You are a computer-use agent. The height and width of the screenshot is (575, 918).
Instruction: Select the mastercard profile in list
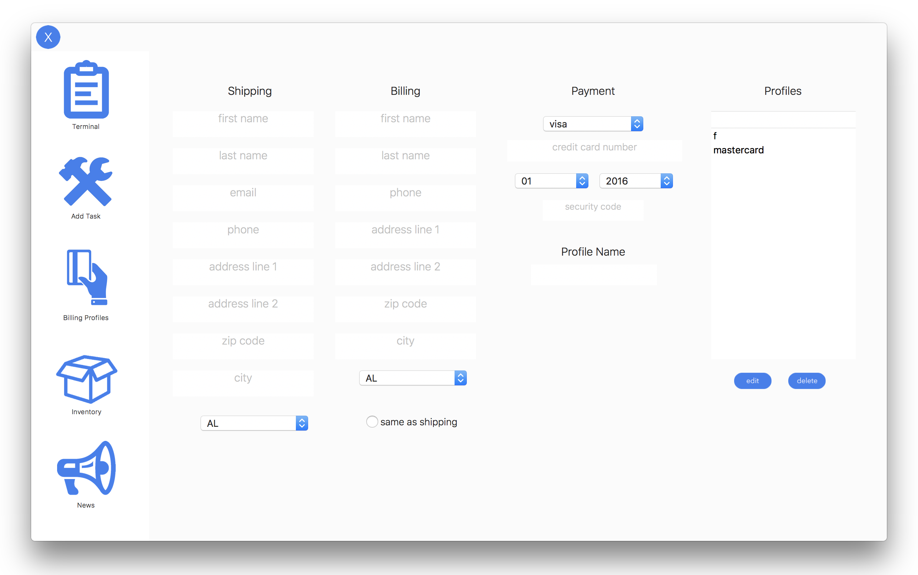(738, 150)
